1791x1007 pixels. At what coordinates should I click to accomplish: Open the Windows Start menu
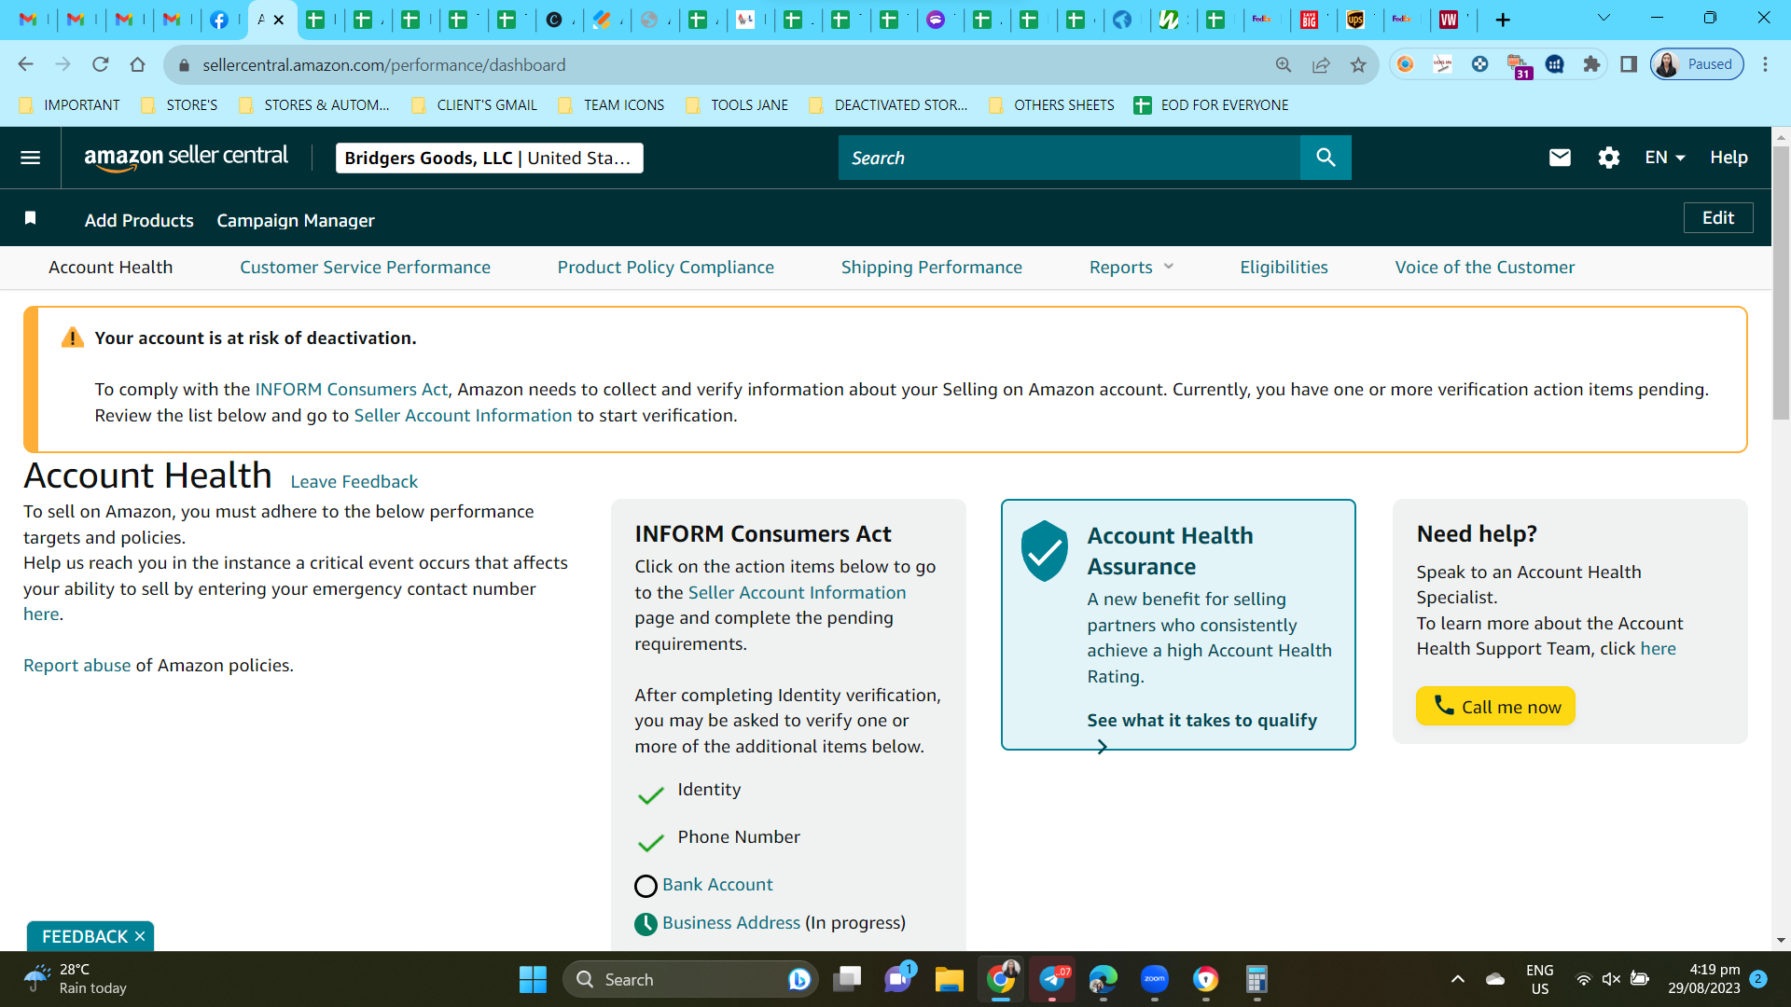(x=533, y=979)
